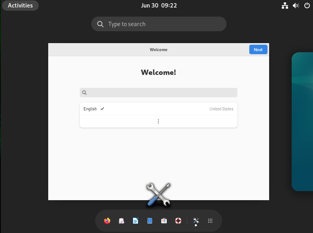The image size is (313, 233).
Task: Switch to the adjacent workspace thumbnail
Action: (x=302, y=121)
